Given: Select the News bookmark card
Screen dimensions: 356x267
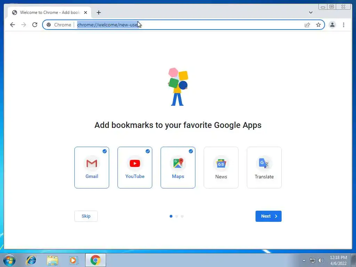Looking at the screenshot, I should [x=221, y=168].
